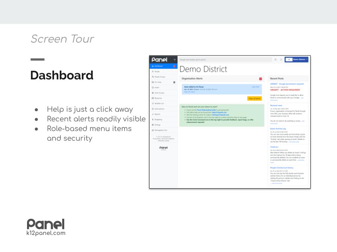Select the Reimageing Tool icon
The image size is (337, 252).
tap(153, 130)
